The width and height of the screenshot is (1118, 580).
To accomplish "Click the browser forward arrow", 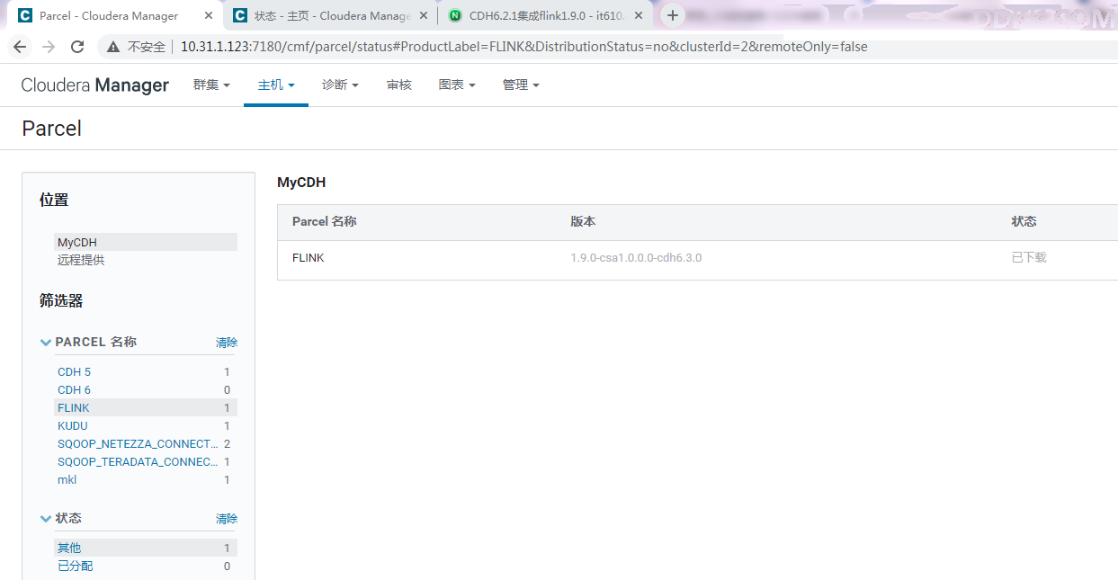I will (x=49, y=47).
